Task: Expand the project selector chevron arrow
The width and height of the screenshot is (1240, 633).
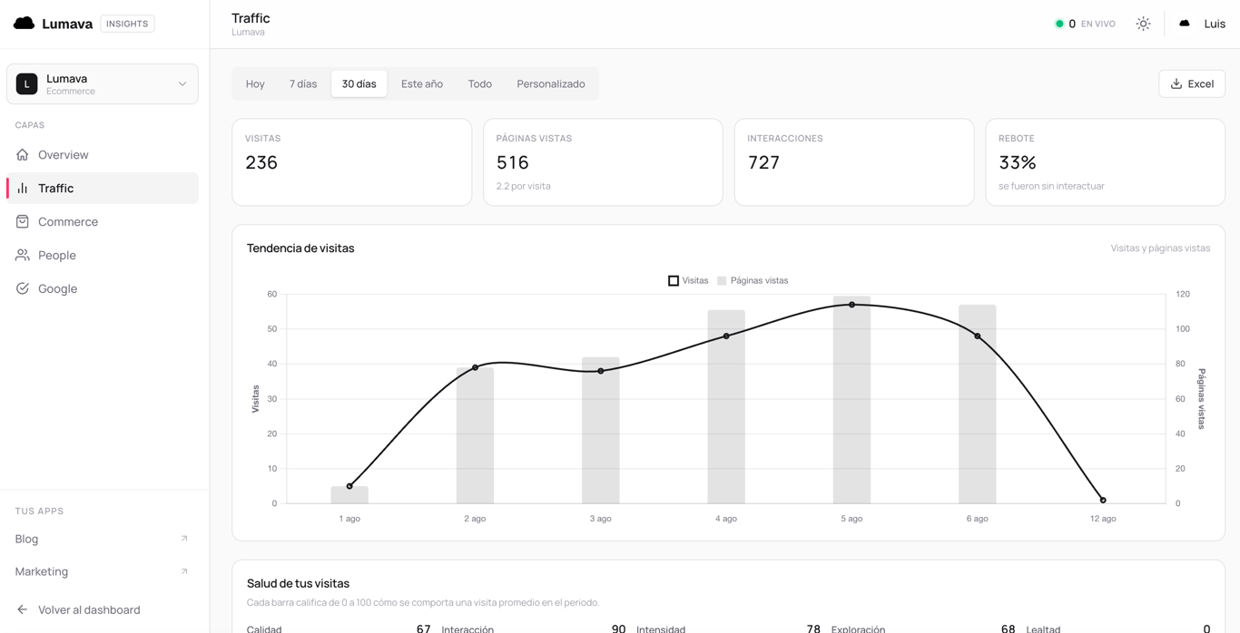Action: pos(182,84)
